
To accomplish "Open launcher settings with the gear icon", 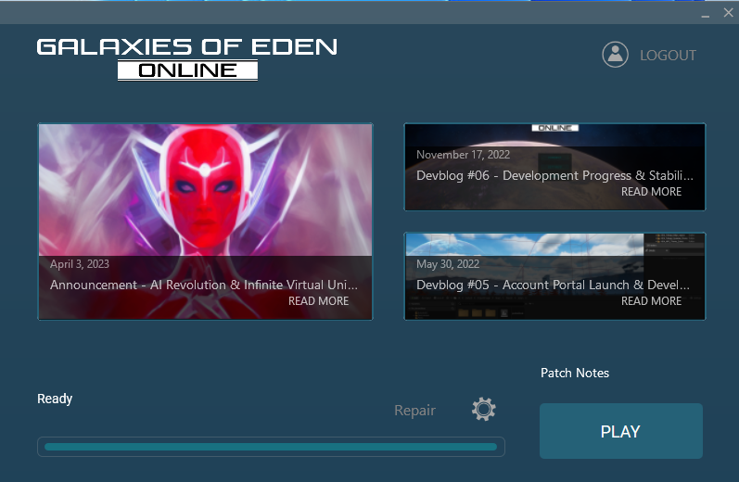I will coord(483,409).
